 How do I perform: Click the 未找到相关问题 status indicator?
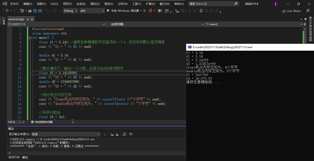pos(41,122)
